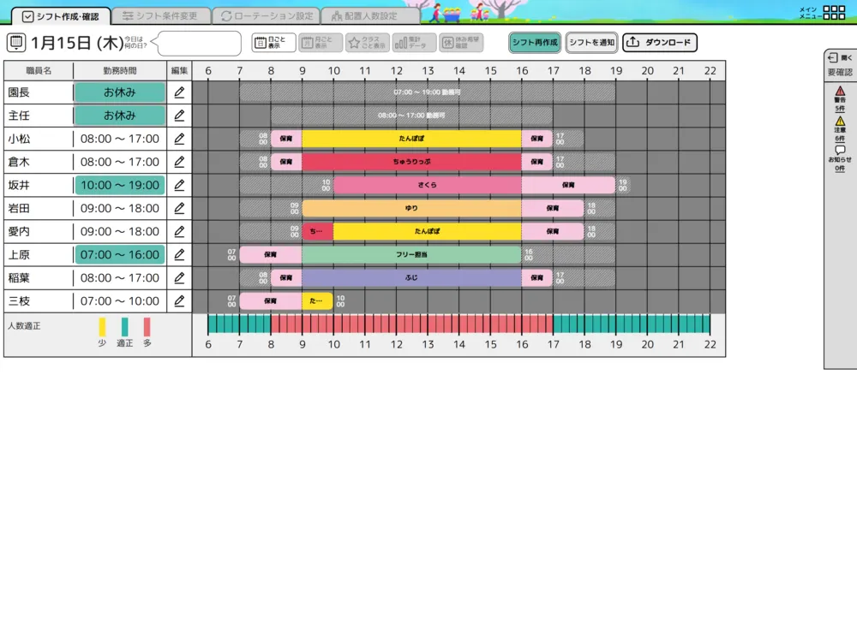The image size is (857, 642).
Task: Select 上原's green フリー担当 bar
Action: [x=411, y=254]
